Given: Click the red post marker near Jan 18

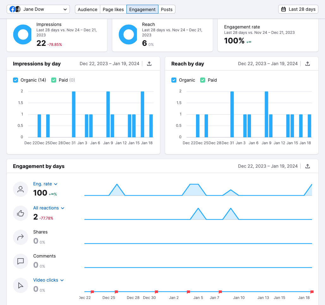Looking at the screenshot, I should click(312, 291).
